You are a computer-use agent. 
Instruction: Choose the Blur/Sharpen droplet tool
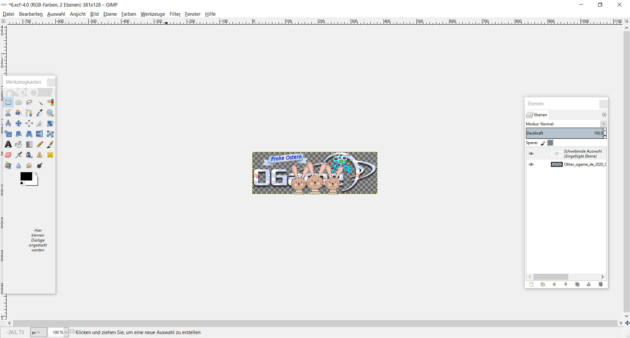point(19,165)
